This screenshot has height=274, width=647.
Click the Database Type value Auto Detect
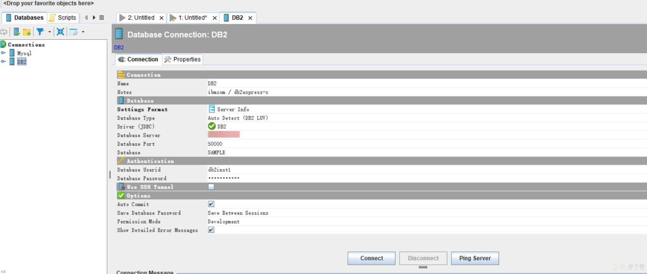(x=427, y=118)
